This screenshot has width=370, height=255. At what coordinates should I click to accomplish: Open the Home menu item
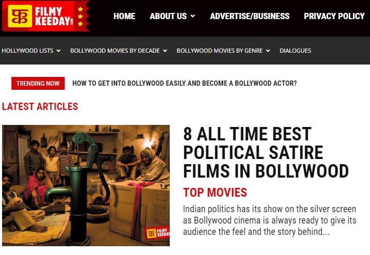point(124,16)
